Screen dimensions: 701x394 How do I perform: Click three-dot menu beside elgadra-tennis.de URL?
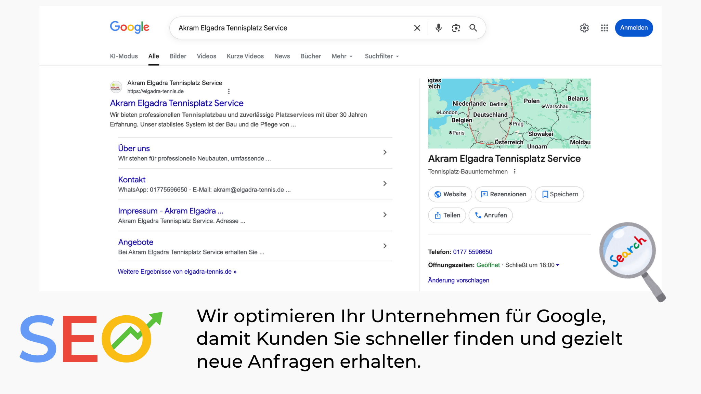point(229,91)
